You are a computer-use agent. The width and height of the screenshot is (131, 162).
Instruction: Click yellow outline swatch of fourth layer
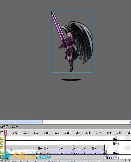(x=2, y=152)
